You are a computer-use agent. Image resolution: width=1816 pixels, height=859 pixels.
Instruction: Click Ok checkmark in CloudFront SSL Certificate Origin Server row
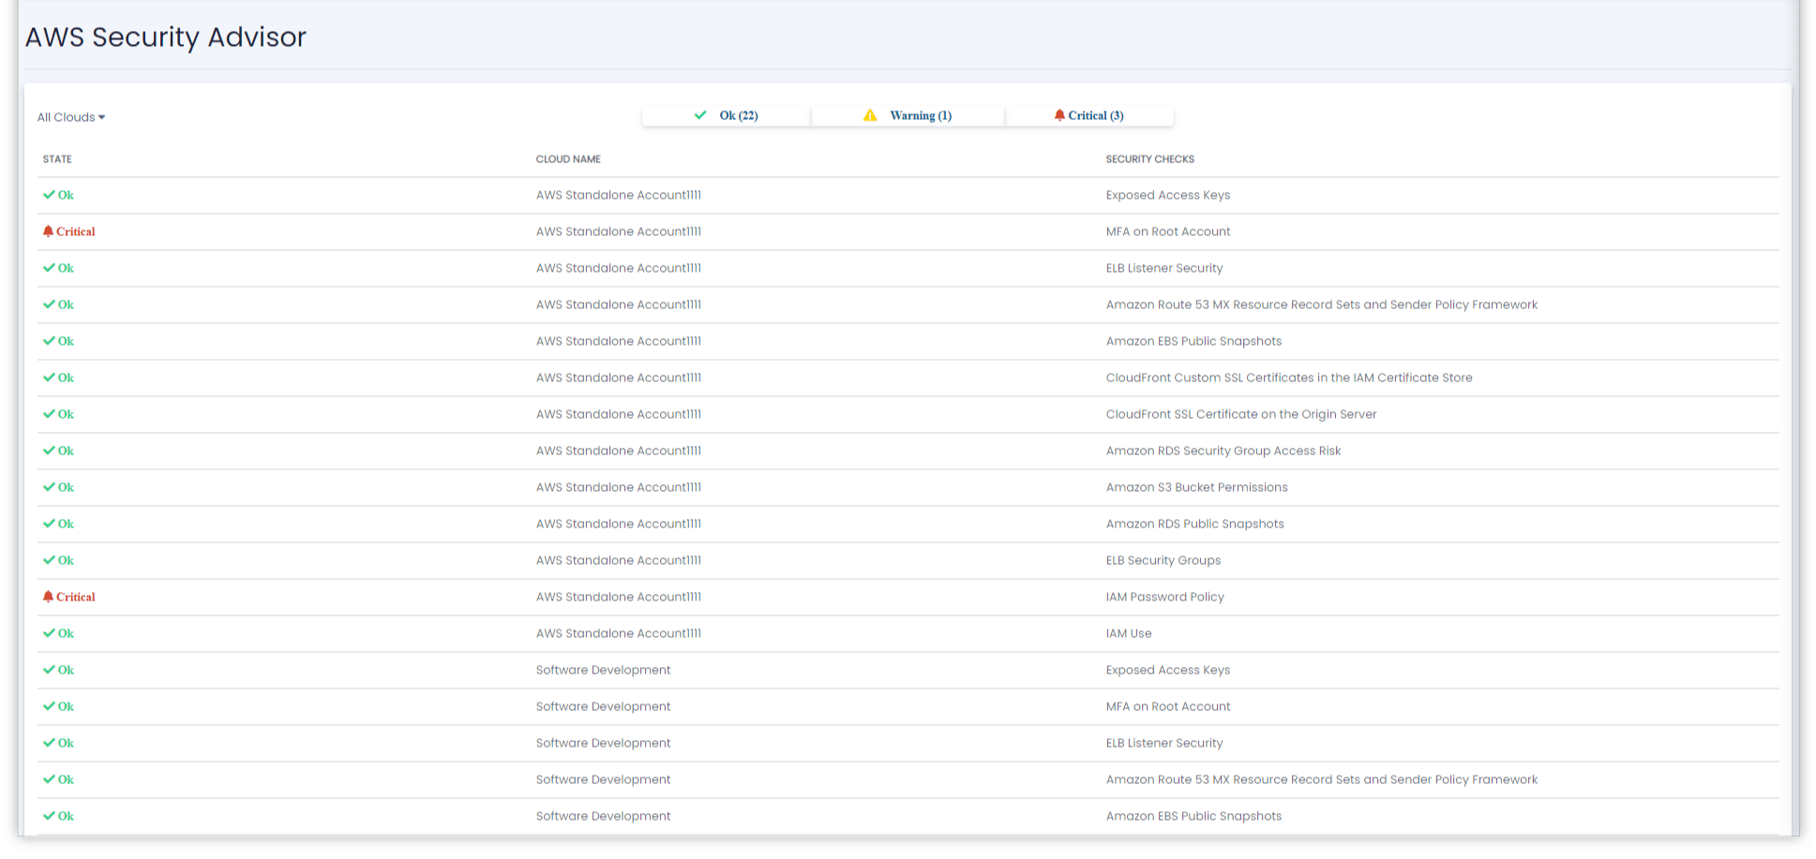tap(49, 414)
